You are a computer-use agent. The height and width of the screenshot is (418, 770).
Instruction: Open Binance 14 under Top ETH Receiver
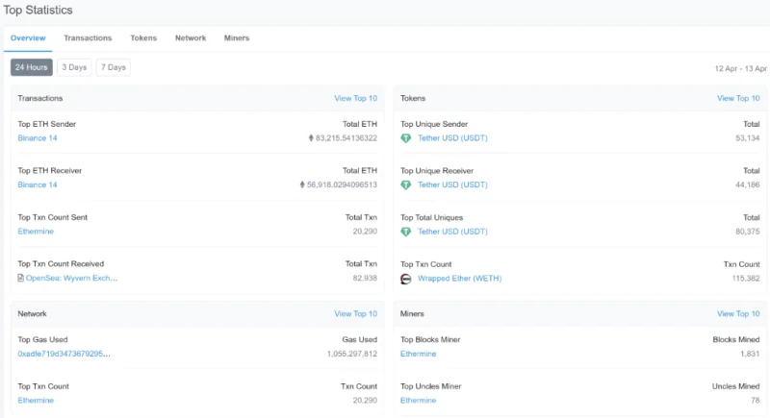coord(38,184)
